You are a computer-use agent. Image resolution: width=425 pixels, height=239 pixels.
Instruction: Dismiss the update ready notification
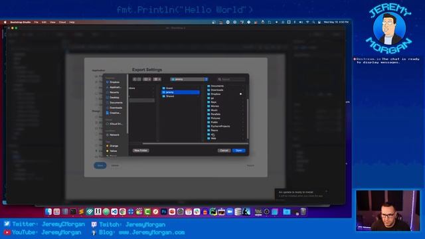pos(326,191)
